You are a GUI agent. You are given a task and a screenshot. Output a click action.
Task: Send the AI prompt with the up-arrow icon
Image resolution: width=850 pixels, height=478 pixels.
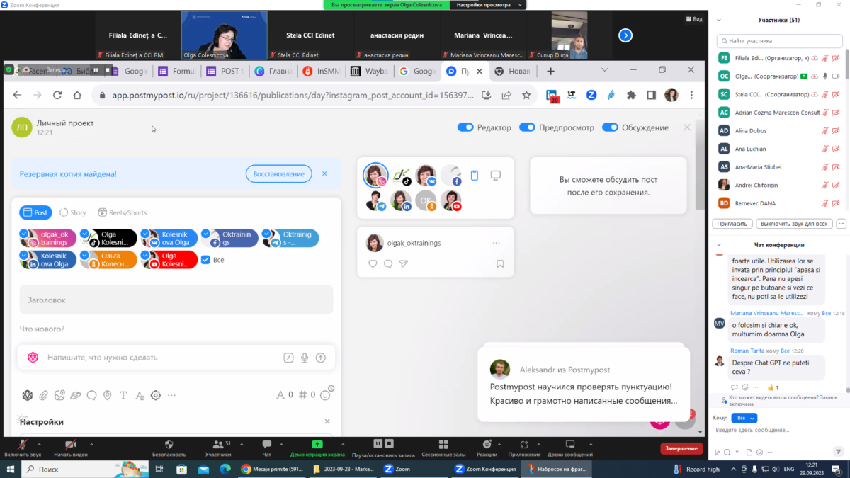[321, 358]
